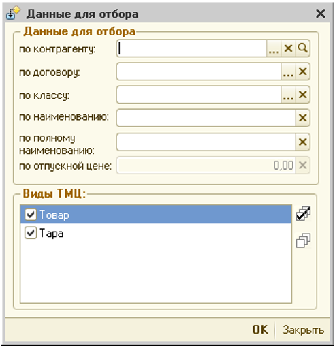Toggle the Тара checkbox

pyautogui.click(x=31, y=233)
